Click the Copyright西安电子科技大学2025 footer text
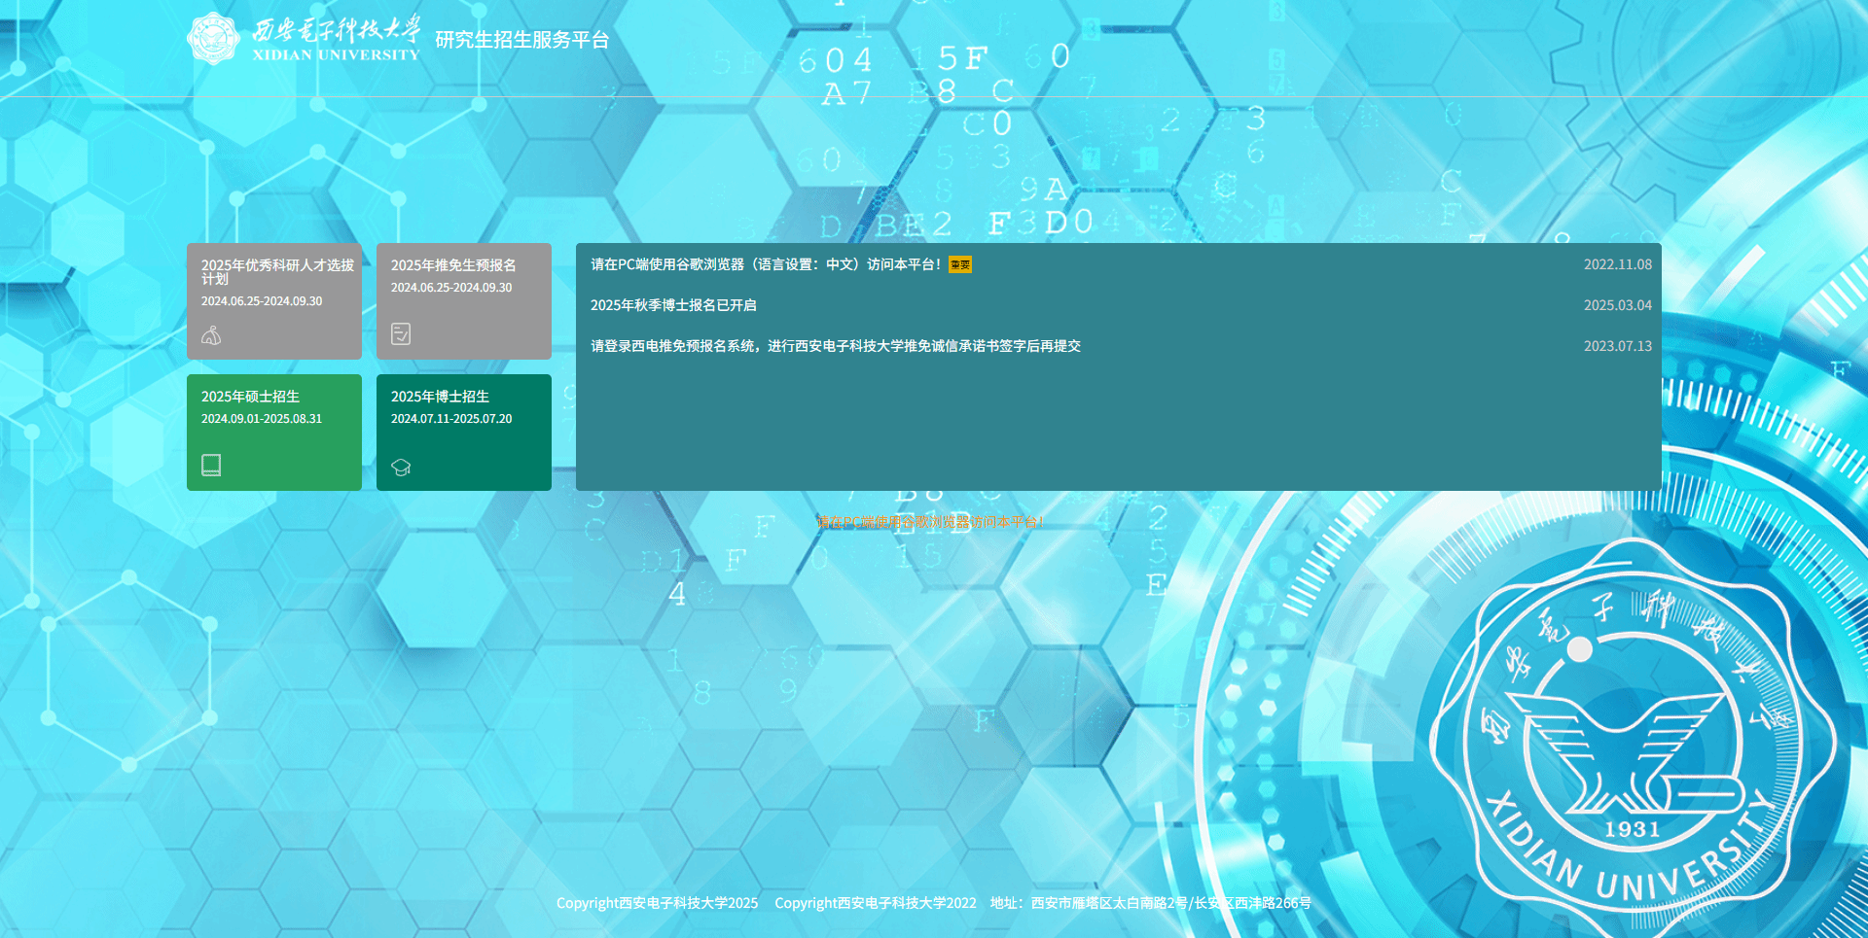Image resolution: width=1868 pixels, height=938 pixels. pyautogui.click(x=657, y=903)
